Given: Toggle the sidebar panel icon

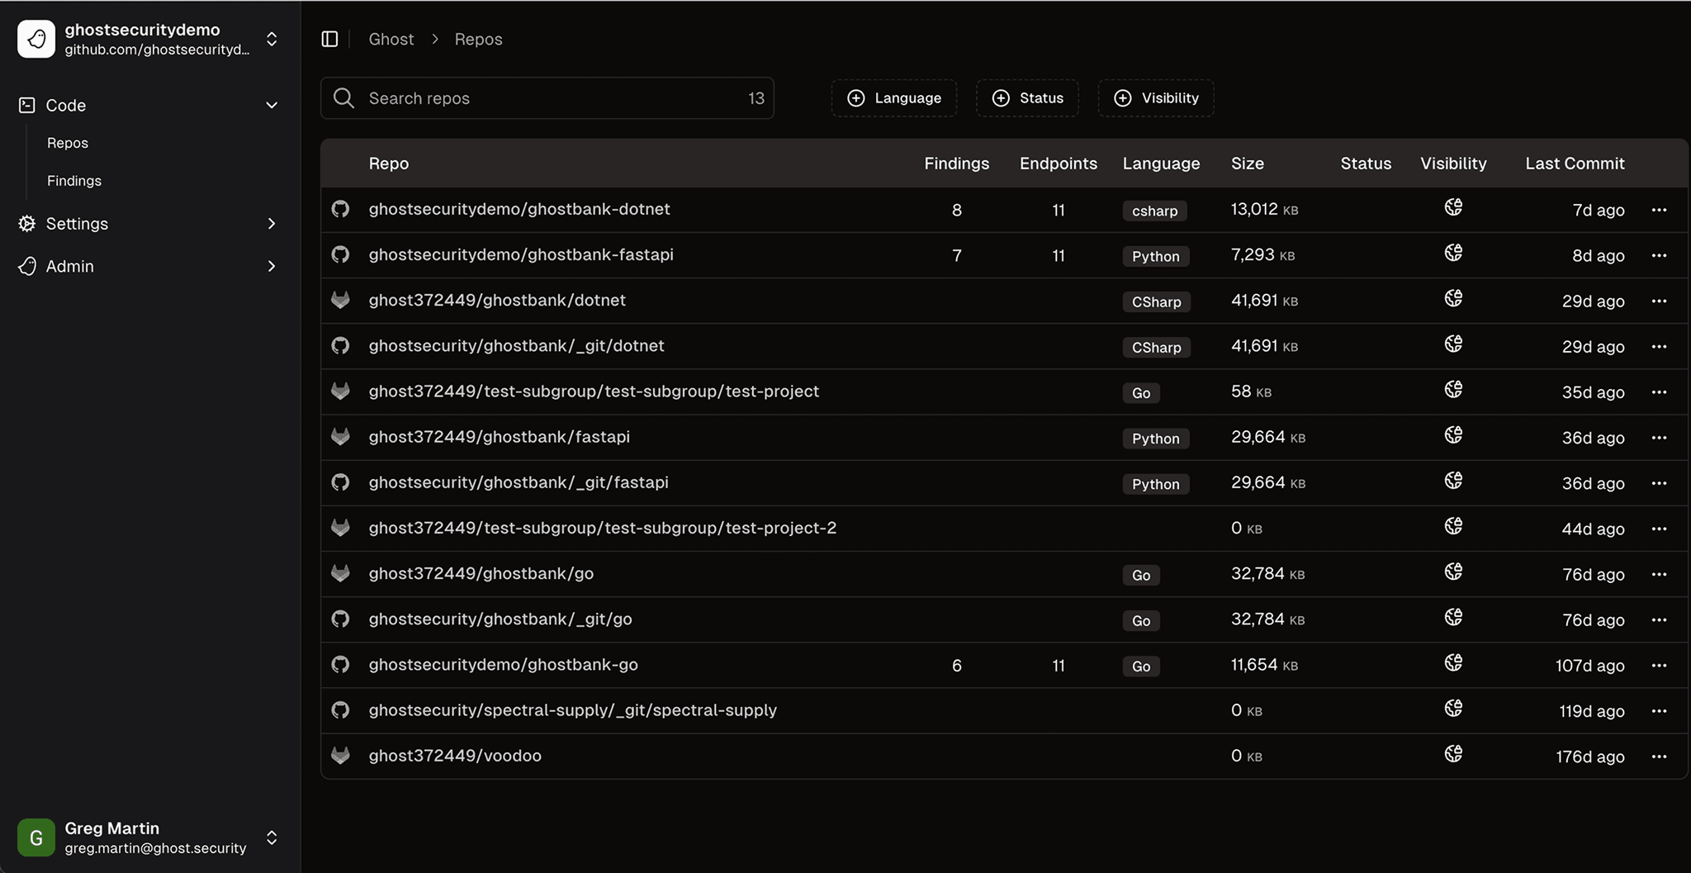Looking at the screenshot, I should coord(329,39).
